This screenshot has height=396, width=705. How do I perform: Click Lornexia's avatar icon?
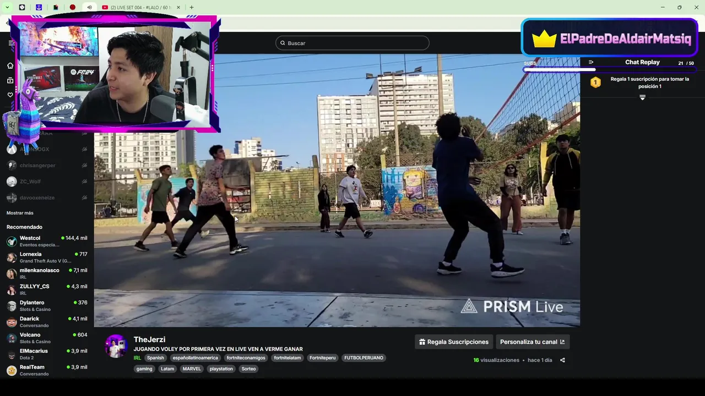click(12, 257)
